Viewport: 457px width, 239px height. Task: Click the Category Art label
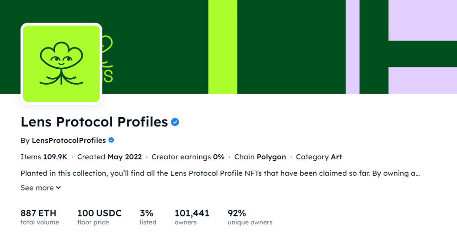319,157
